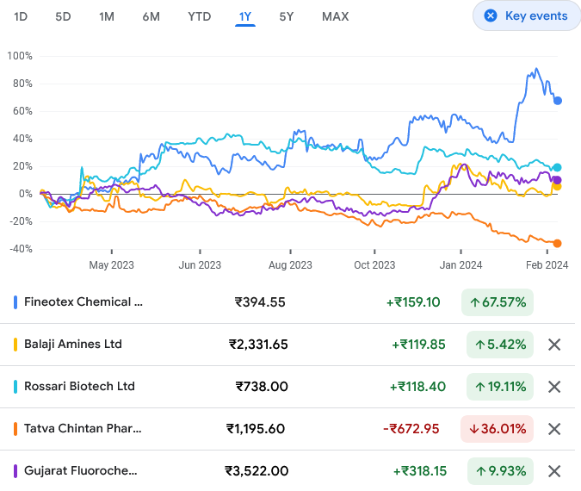Click the -40% y-axis label
The image size is (581, 491).
22,249
